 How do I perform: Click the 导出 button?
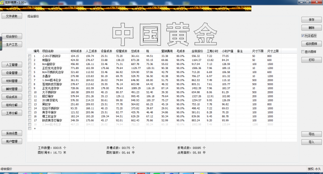(x=311, y=134)
